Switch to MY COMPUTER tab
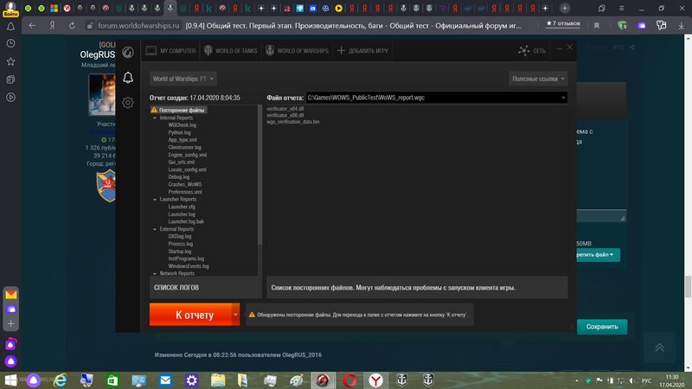The height and width of the screenshot is (389, 692). [170, 51]
